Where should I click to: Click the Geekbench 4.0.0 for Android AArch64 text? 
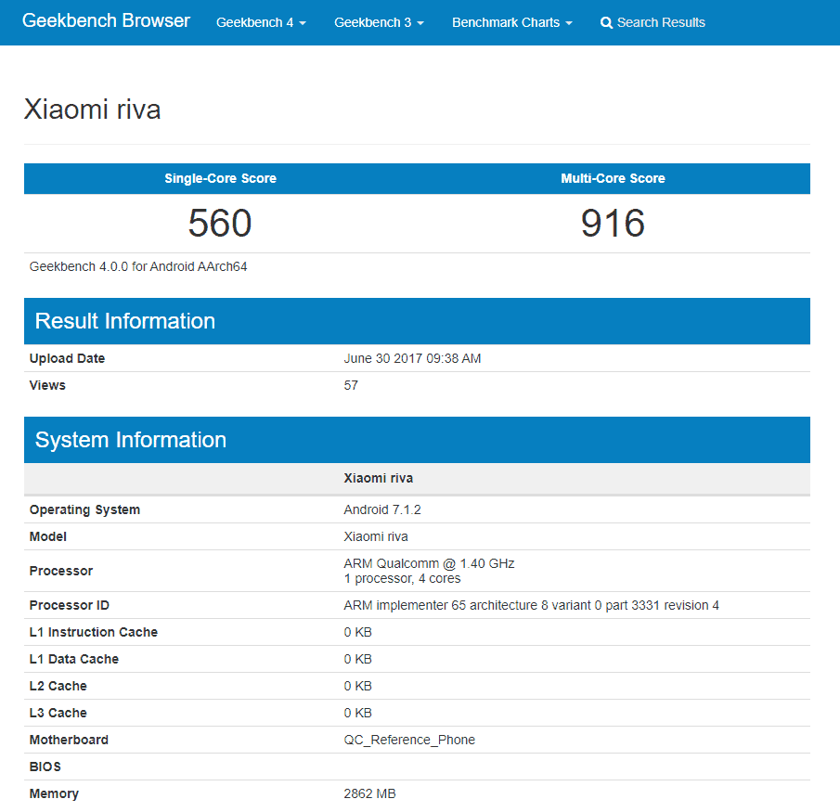[x=138, y=266]
